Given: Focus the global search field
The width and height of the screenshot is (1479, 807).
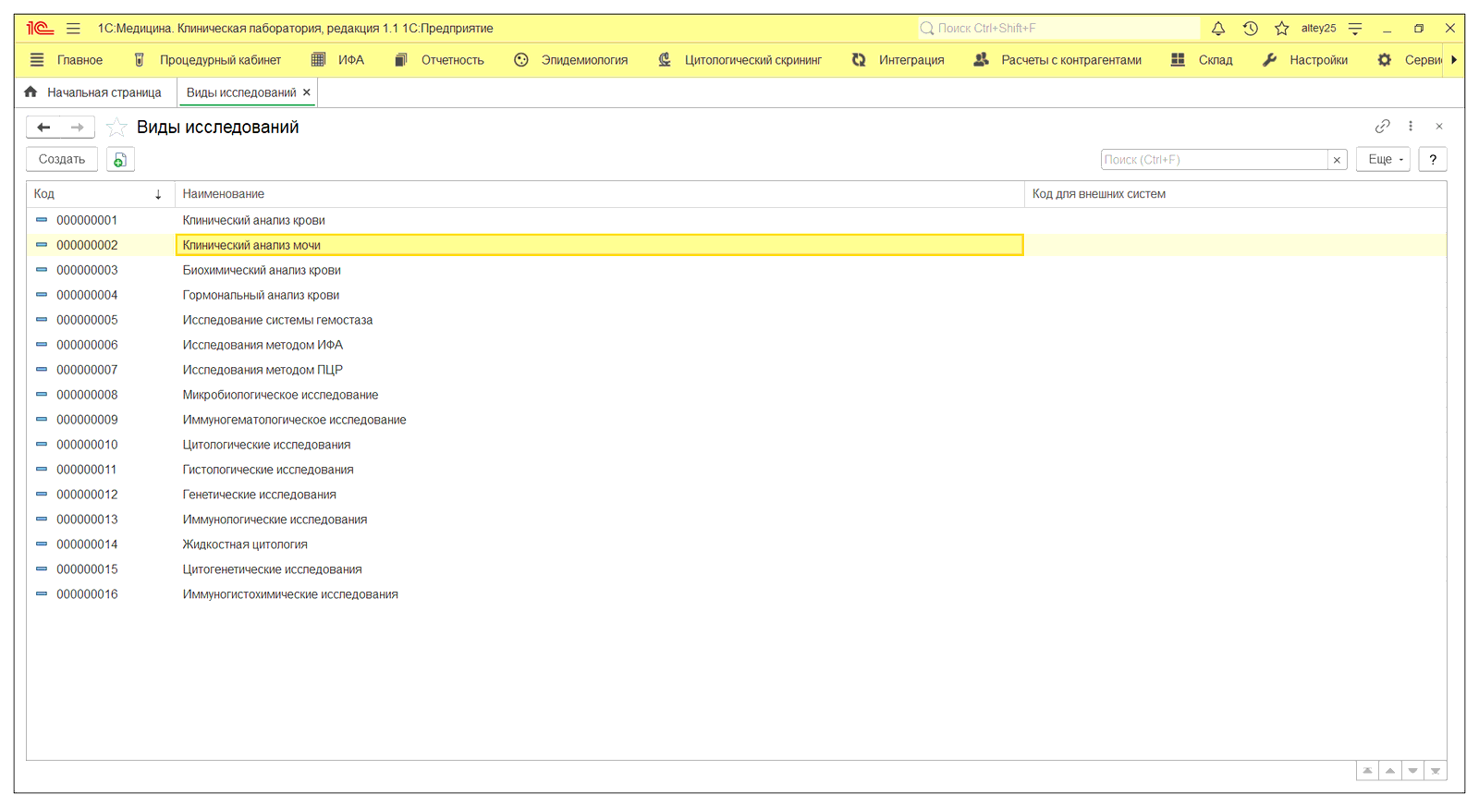Looking at the screenshot, I should (1058, 29).
